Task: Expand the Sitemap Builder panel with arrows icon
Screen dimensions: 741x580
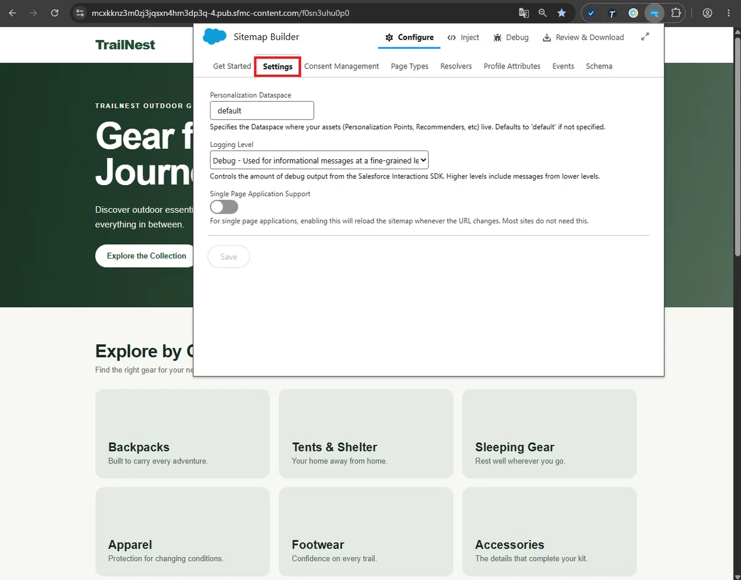Action: pos(645,37)
